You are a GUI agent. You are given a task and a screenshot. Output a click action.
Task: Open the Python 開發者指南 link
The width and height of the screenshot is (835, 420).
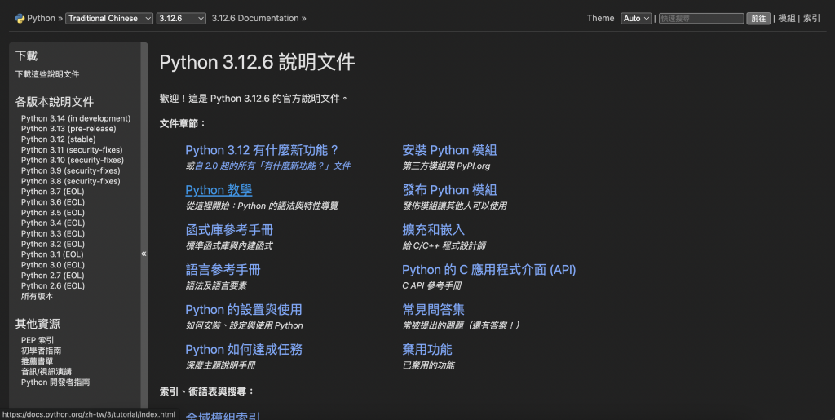pyautogui.click(x=55, y=382)
